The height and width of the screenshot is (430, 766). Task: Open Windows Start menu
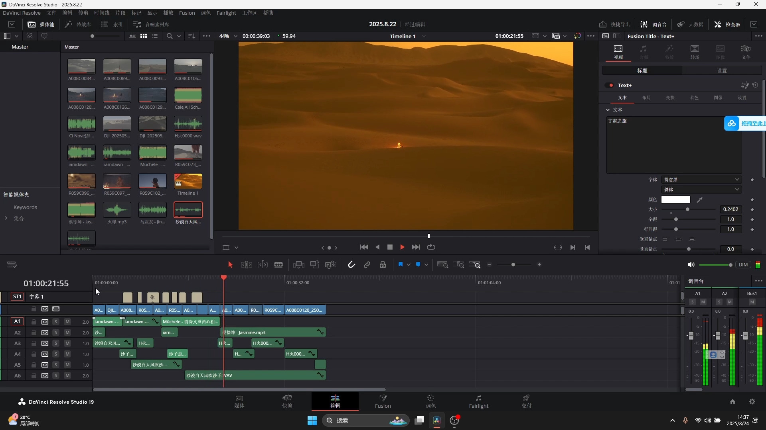[x=312, y=420]
